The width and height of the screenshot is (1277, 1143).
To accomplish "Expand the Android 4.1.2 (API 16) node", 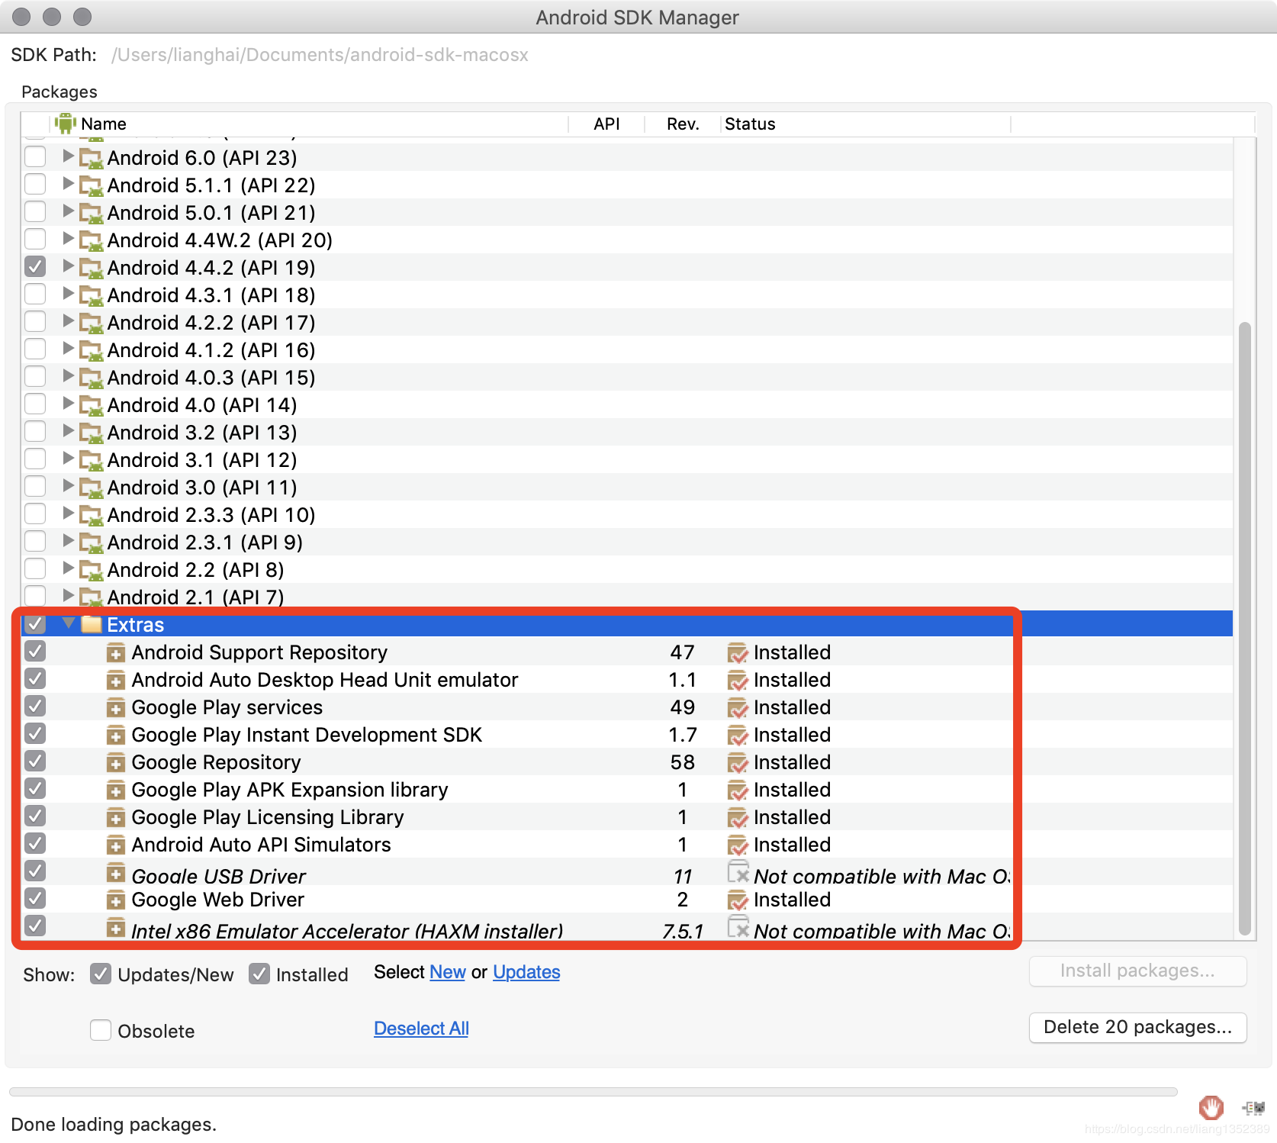I will 68,349.
